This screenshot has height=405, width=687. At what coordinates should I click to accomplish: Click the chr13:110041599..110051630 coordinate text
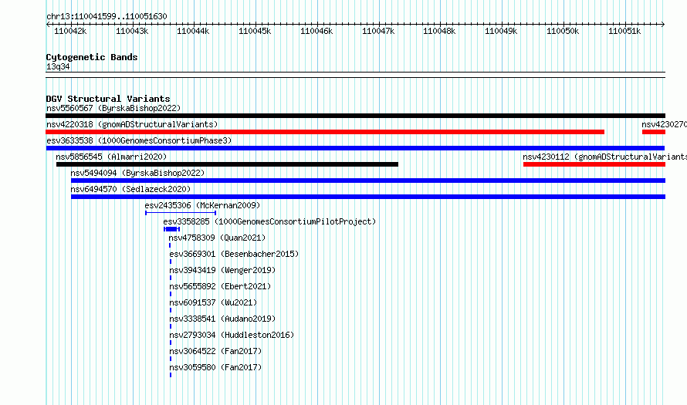pos(107,16)
